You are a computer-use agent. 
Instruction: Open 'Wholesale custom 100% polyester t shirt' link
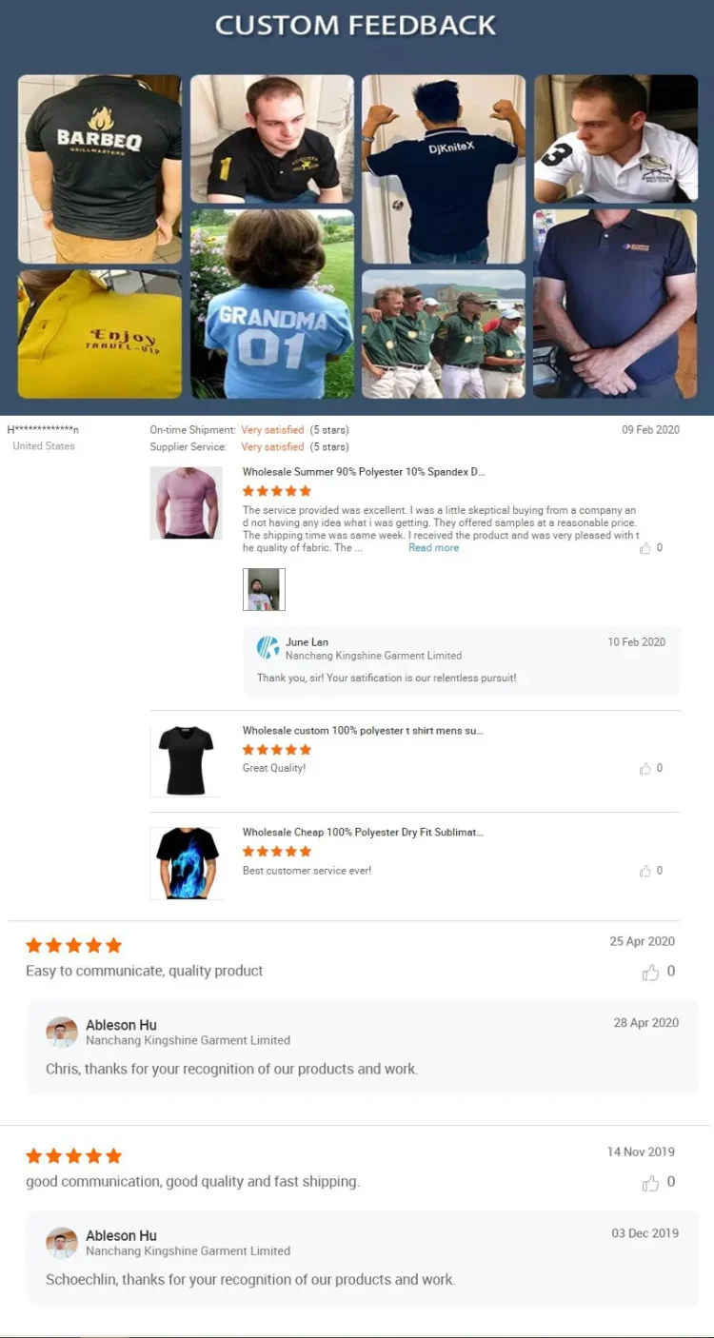pos(363,731)
